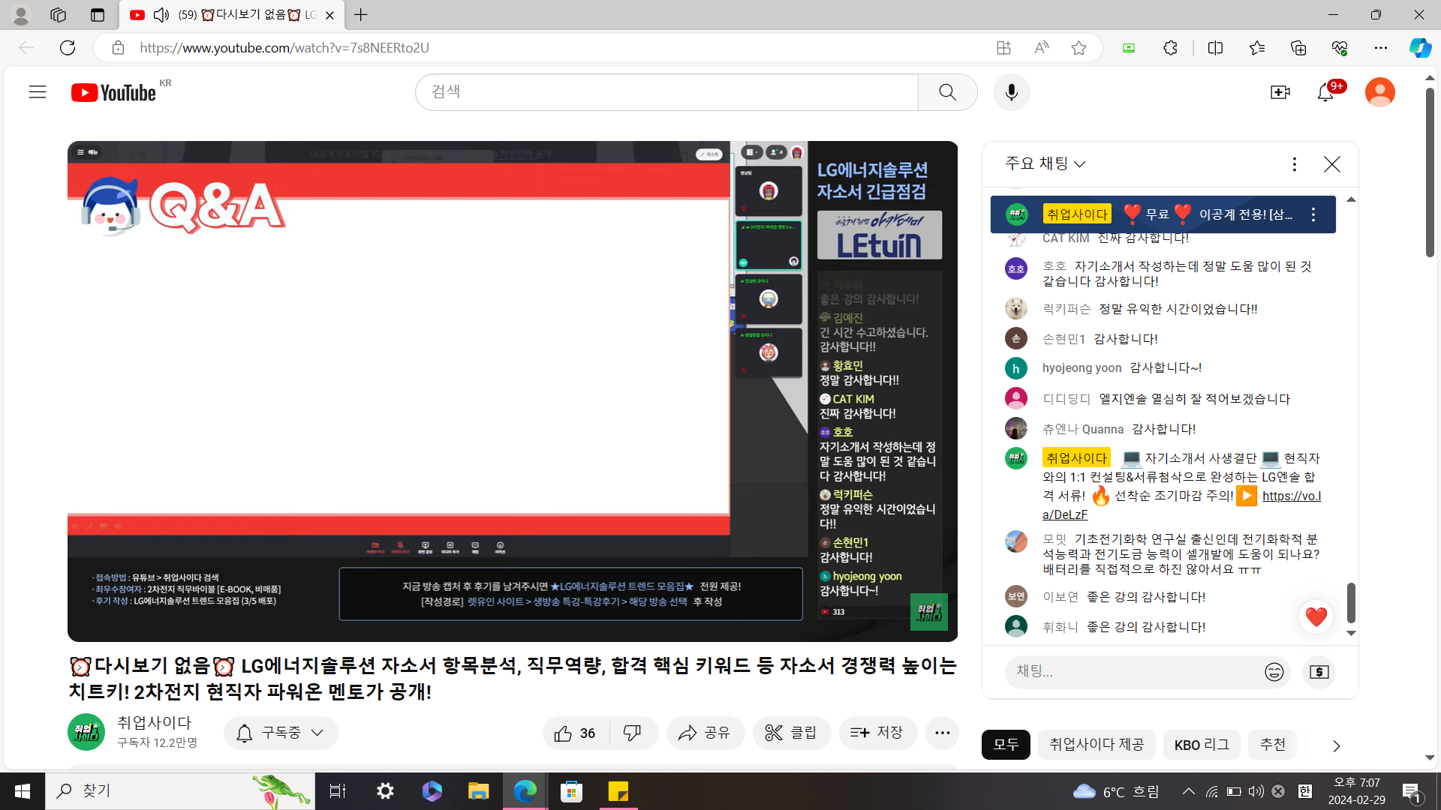Show more filter chips with right arrow
1441x810 pixels.
(1336, 745)
